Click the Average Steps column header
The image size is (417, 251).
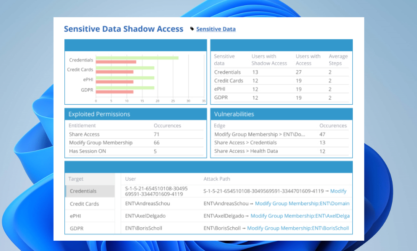(x=338, y=60)
